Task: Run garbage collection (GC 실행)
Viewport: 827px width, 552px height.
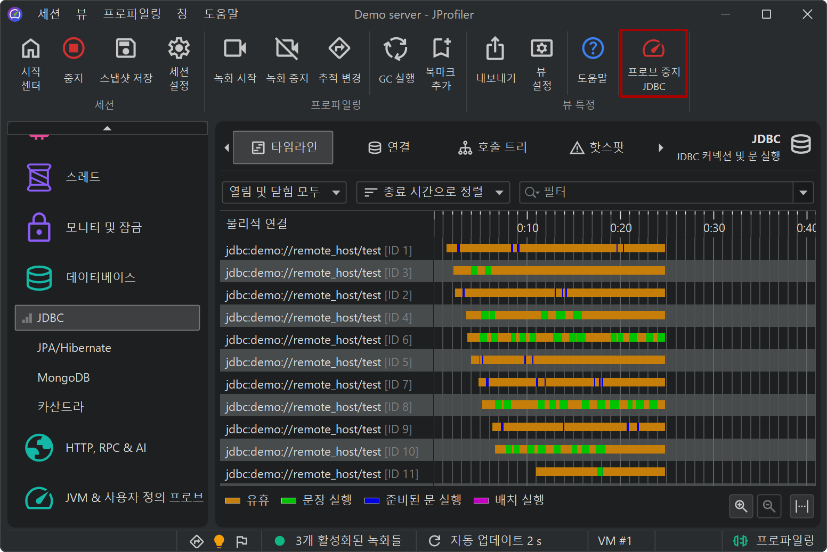Action: (x=396, y=49)
